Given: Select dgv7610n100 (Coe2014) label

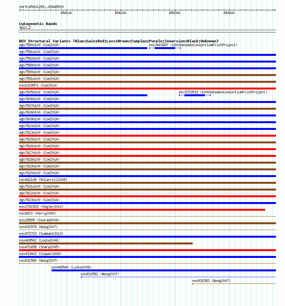Looking at the screenshot, I should (x=39, y=126).
